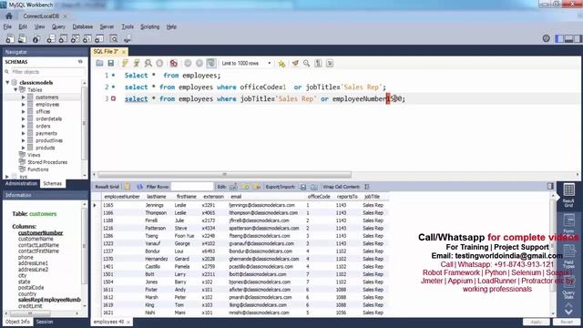Click the SQL editor horizontal scrollbar
This screenshot has width=583, height=328.
coord(225,174)
